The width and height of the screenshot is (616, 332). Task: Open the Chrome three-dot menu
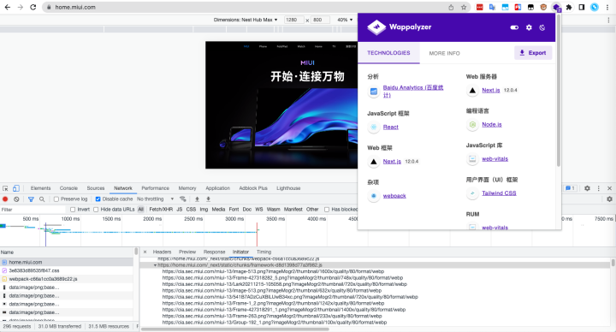click(x=607, y=7)
